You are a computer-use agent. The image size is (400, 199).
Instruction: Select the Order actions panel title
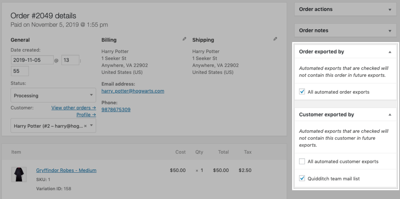coord(316,9)
